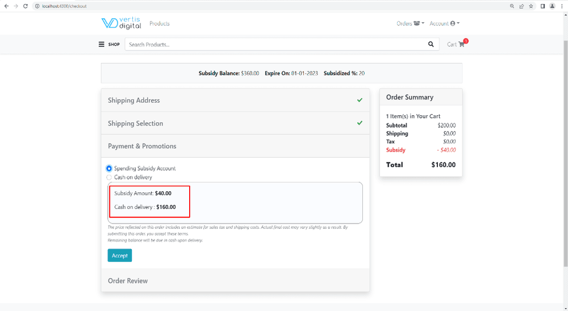Click the Subtotal $200.00 value
The image size is (568, 311).
pyautogui.click(x=446, y=125)
